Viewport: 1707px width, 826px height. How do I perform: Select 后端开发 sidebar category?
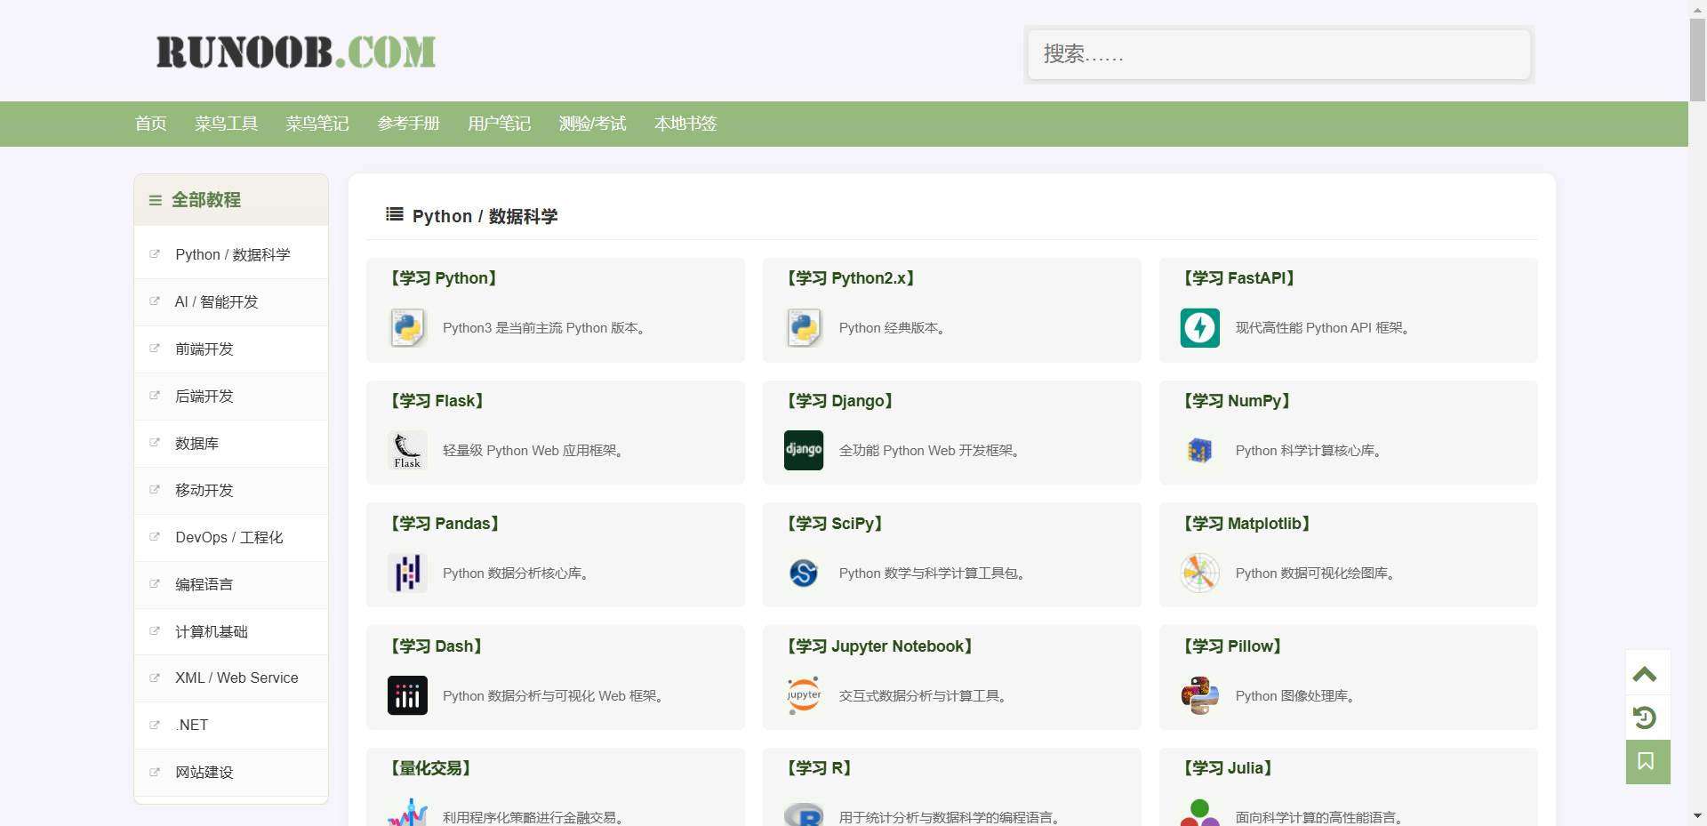(x=204, y=397)
